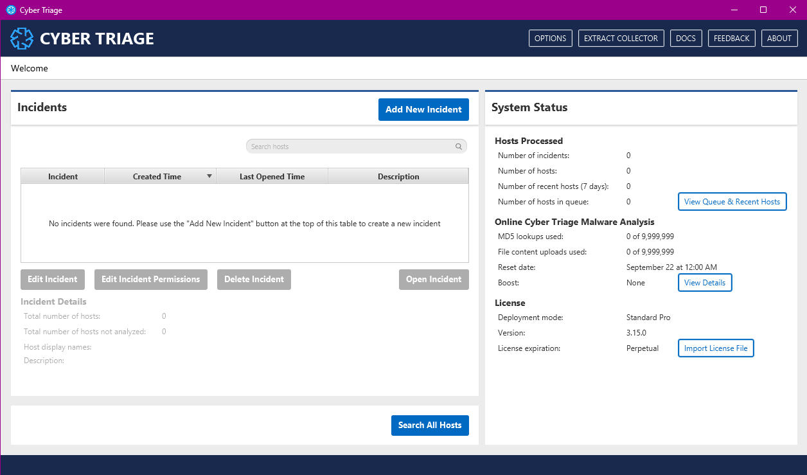Select the Welcome tab label
Viewport: 807px width, 475px height.
[x=30, y=68]
